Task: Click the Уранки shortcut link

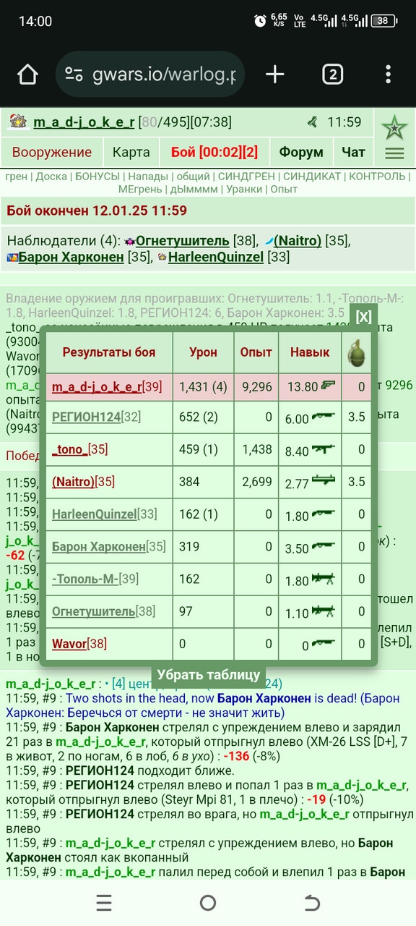Action: point(245,189)
